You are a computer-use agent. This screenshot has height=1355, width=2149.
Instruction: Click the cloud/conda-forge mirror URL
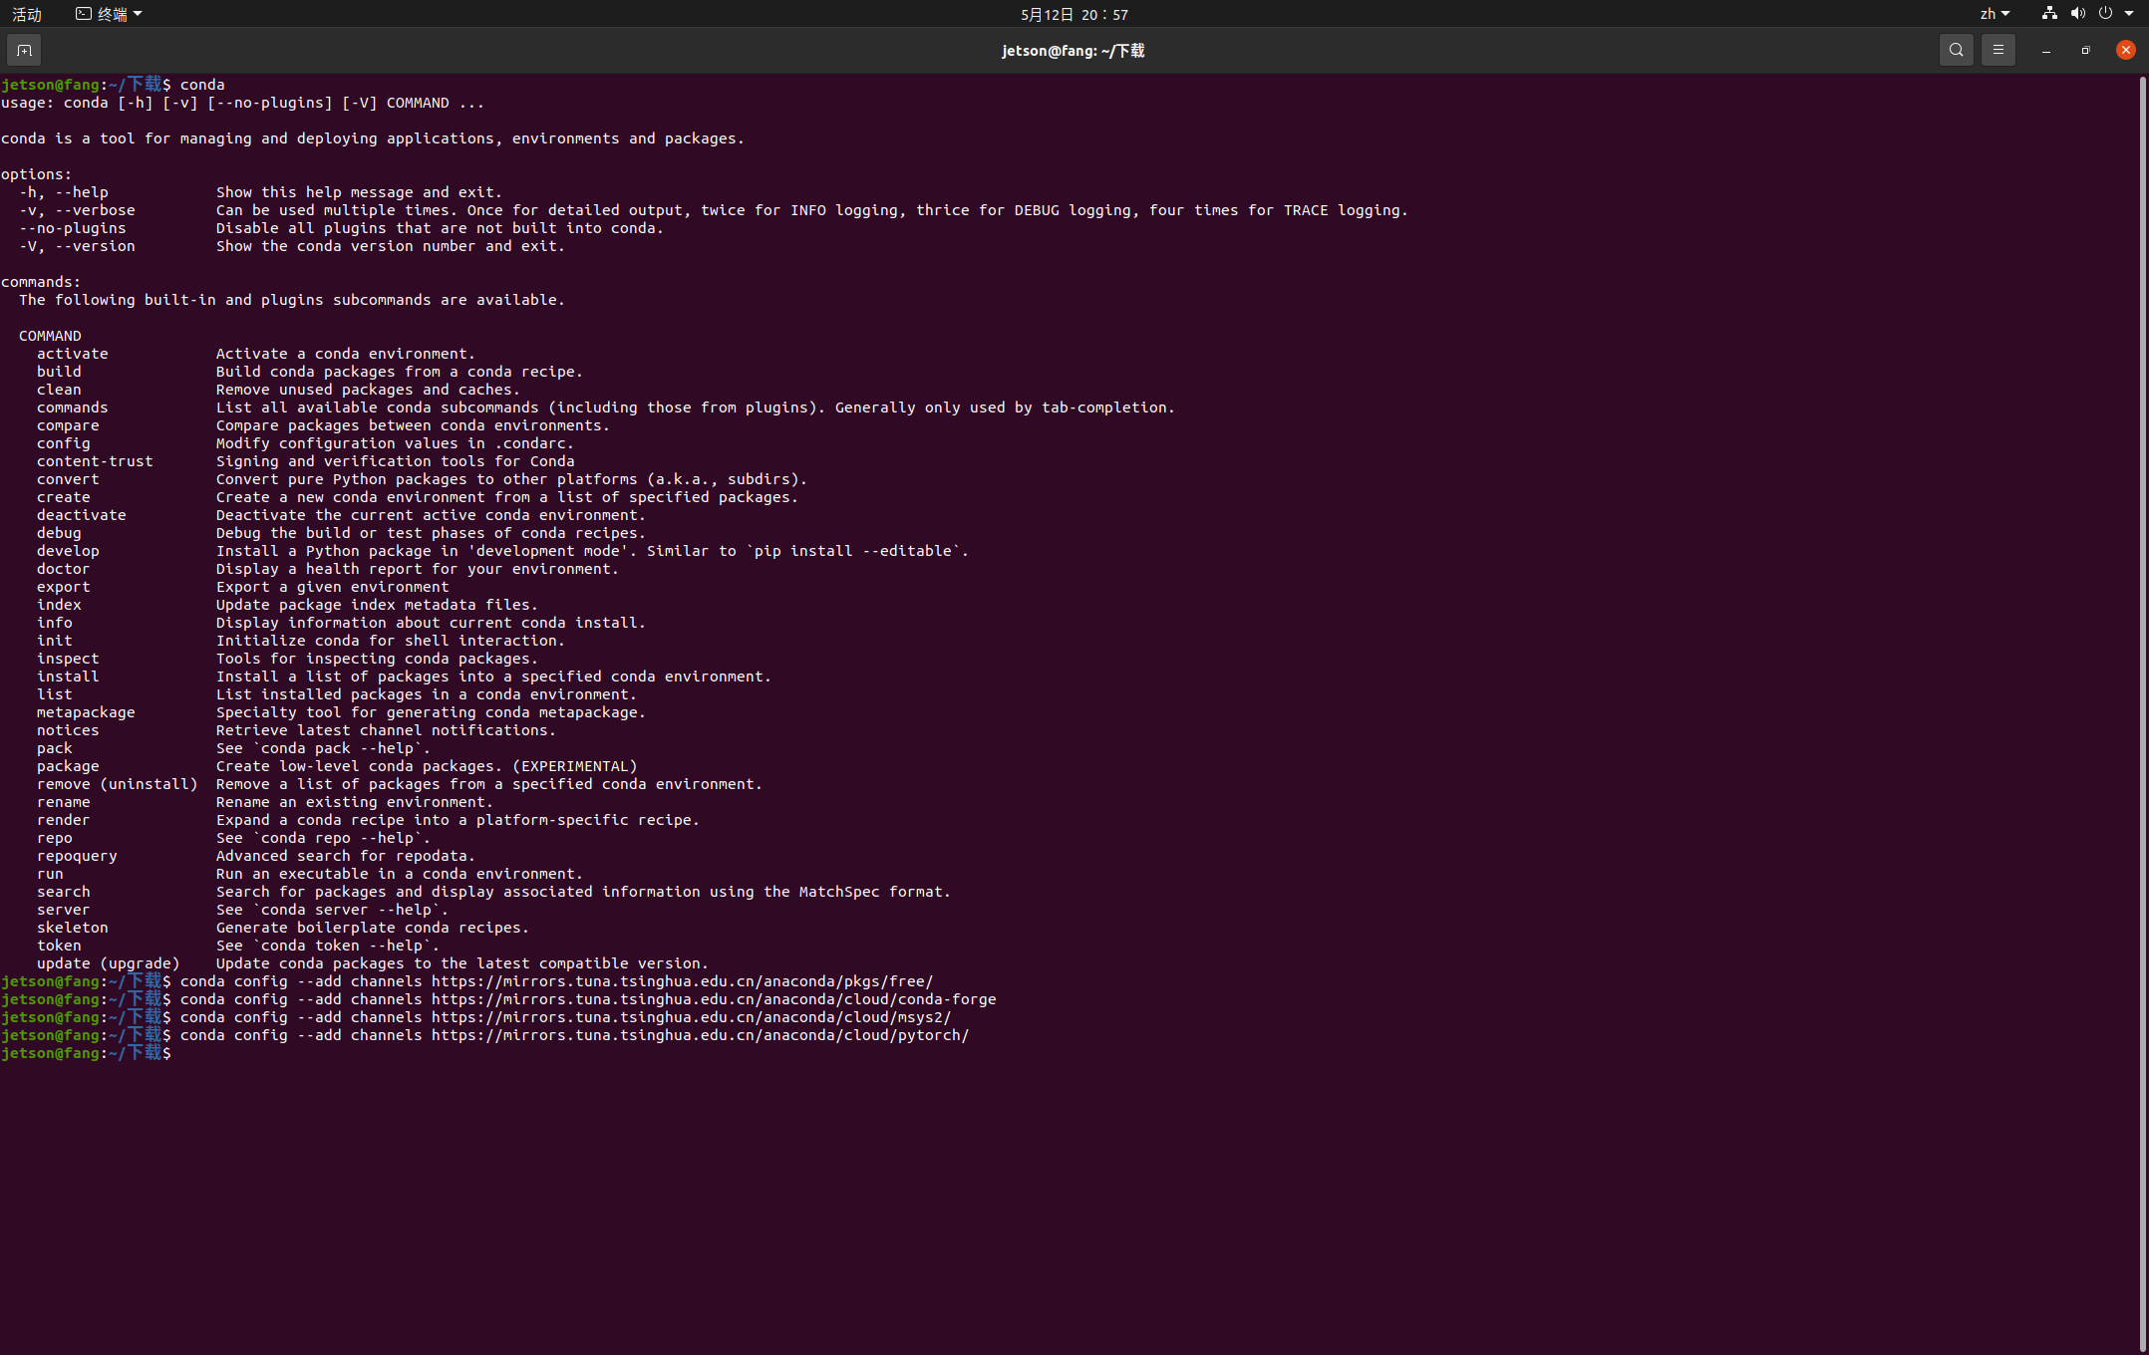(714, 999)
